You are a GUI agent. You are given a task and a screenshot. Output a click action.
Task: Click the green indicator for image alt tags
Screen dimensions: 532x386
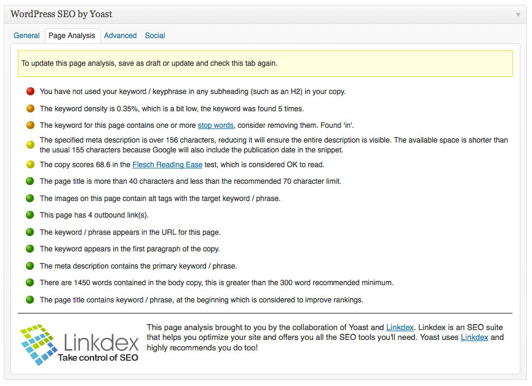[x=30, y=198]
